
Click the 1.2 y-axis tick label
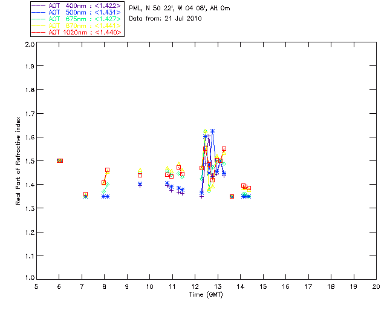click(30, 232)
